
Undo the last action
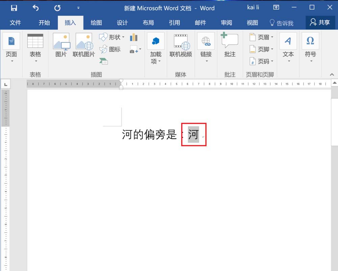click(x=35, y=8)
